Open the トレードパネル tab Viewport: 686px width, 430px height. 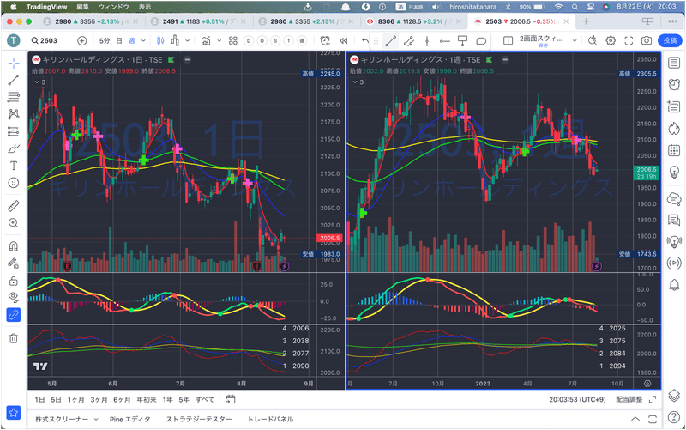pyautogui.click(x=270, y=419)
